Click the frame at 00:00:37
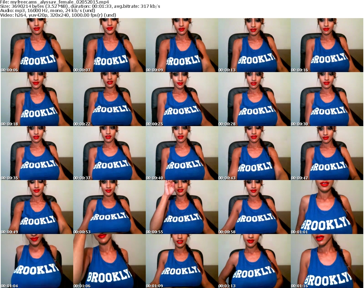 pyautogui.click(x=109, y=153)
